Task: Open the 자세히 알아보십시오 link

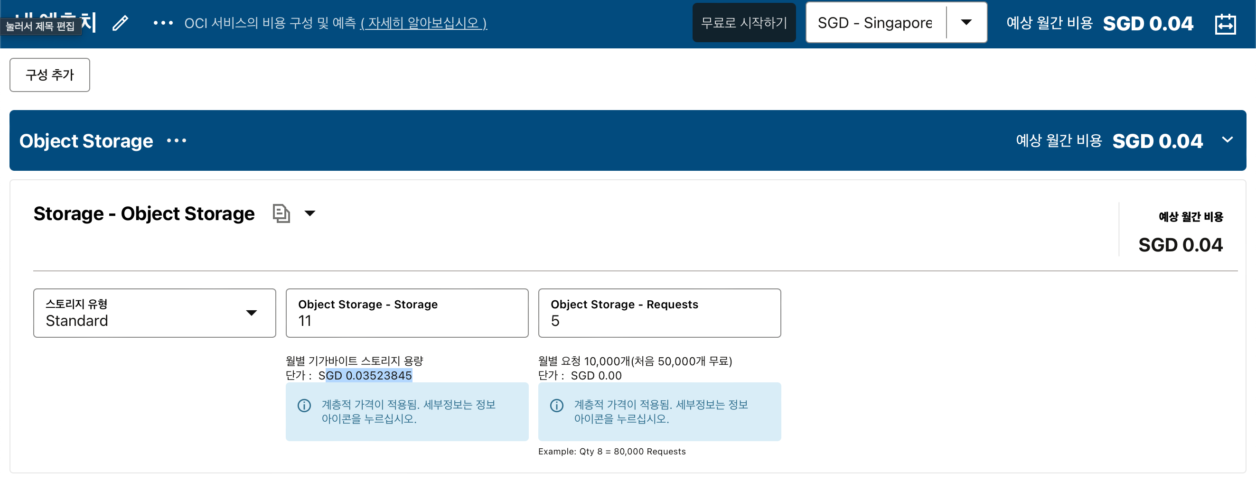Action: [x=423, y=23]
